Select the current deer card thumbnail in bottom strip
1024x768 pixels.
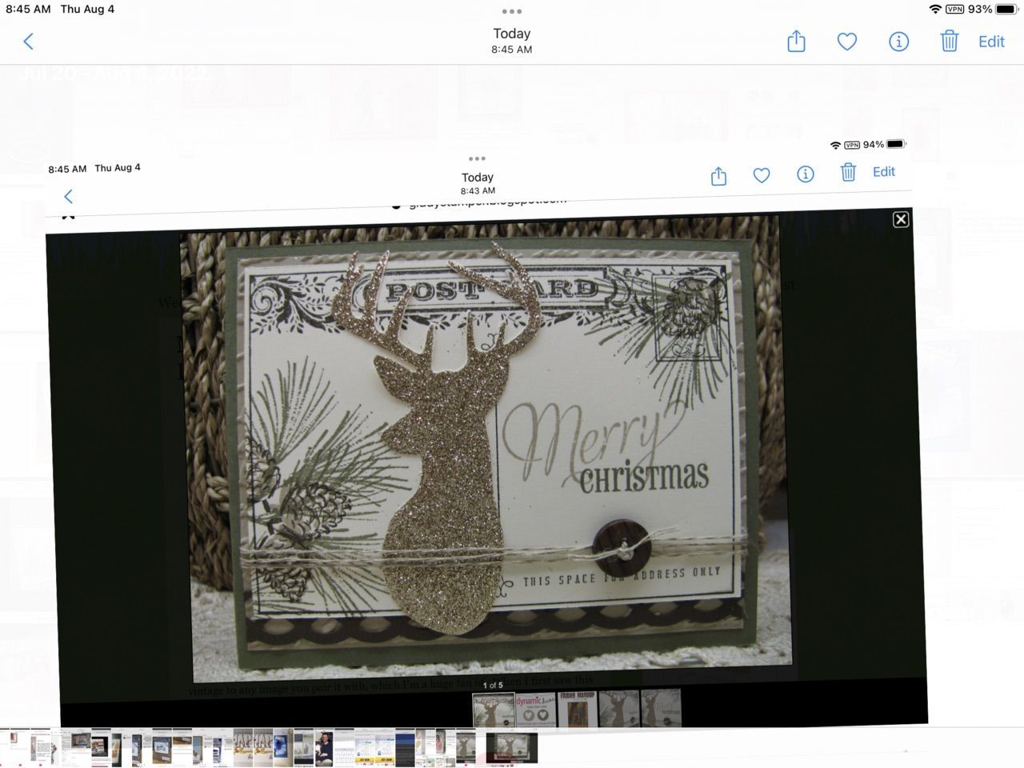tap(512, 749)
